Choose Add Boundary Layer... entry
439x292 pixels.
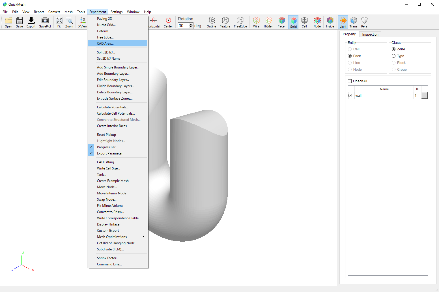pos(117,74)
